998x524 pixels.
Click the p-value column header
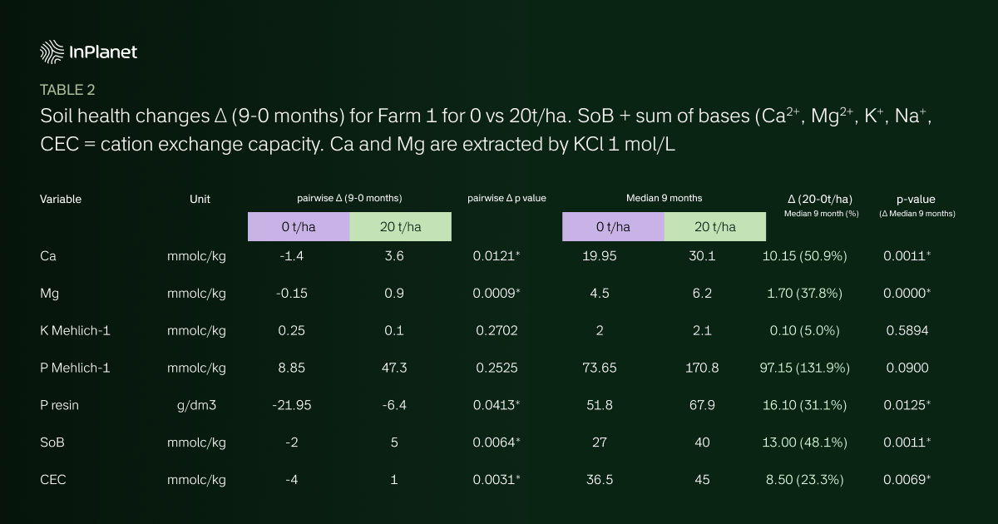pos(916,200)
